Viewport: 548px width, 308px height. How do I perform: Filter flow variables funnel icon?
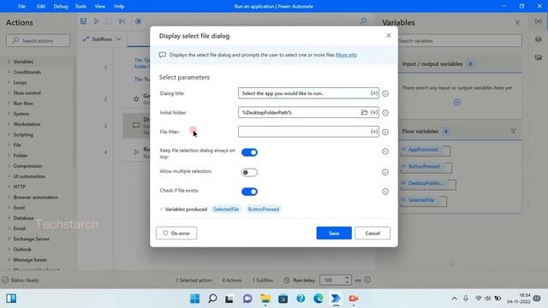point(514,131)
